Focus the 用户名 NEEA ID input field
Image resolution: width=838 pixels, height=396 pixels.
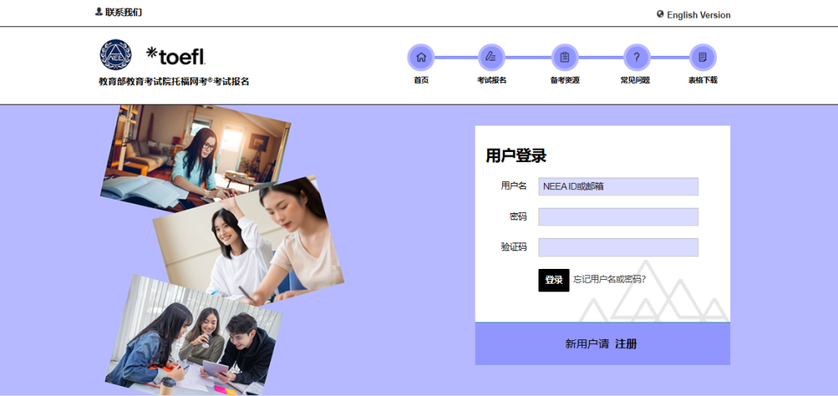coord(618,186)
